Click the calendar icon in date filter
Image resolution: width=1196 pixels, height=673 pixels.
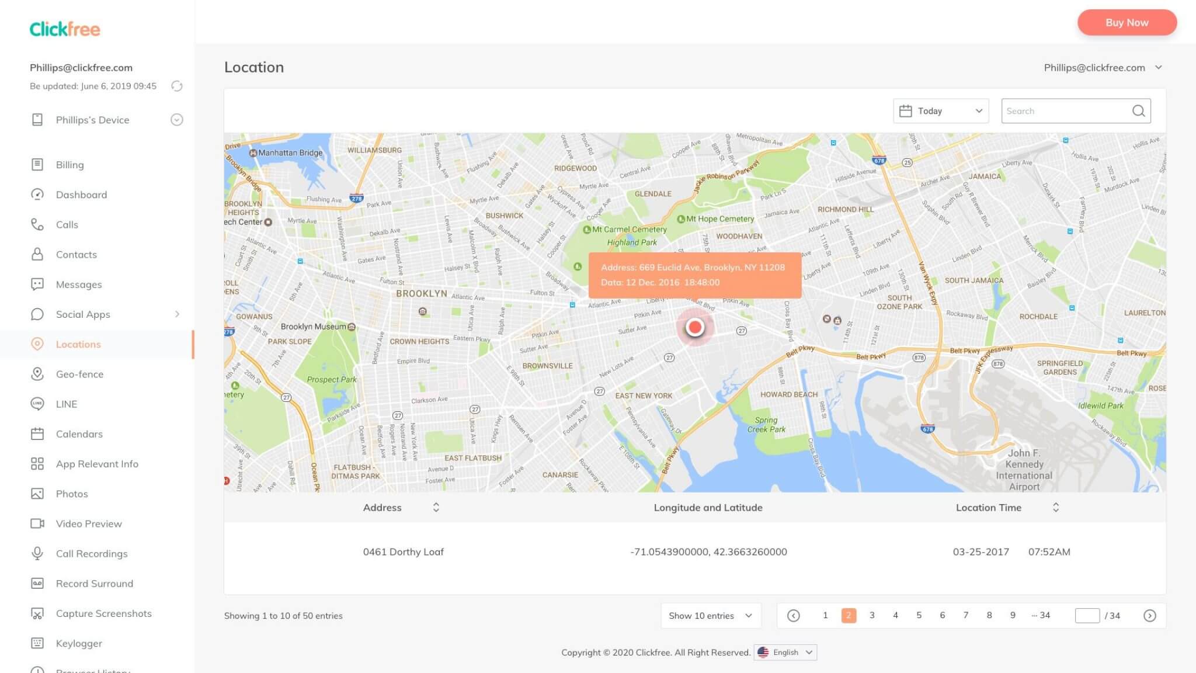coord(905,111)
